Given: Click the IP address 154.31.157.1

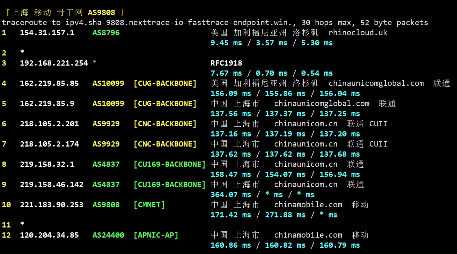Looking at the screenshot, I should click(x=47, y=33).
